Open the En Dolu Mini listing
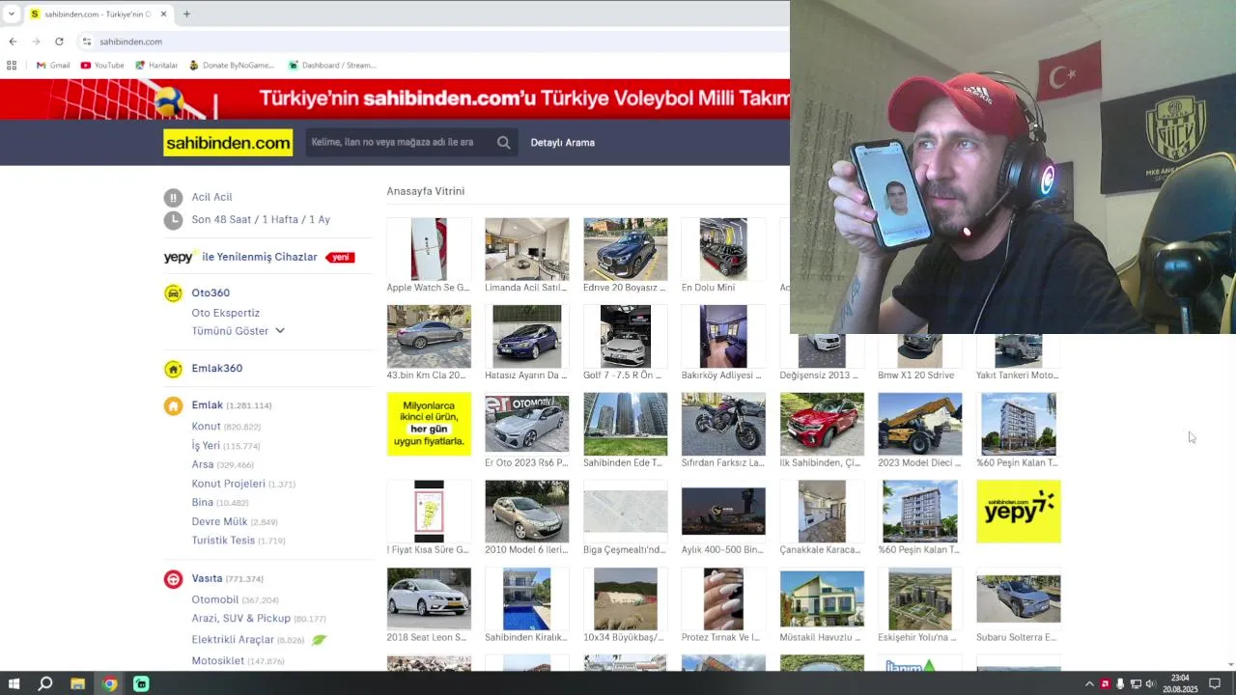1236x695 pixels. (723, 256)
